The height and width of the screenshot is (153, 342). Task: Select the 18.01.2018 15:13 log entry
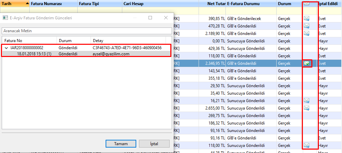[x=34, y=54]
